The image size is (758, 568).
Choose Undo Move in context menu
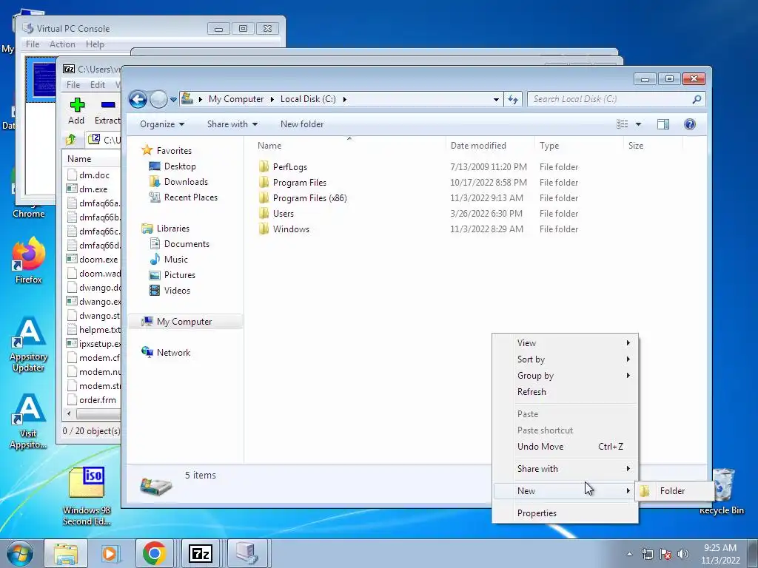coord(565,447)
